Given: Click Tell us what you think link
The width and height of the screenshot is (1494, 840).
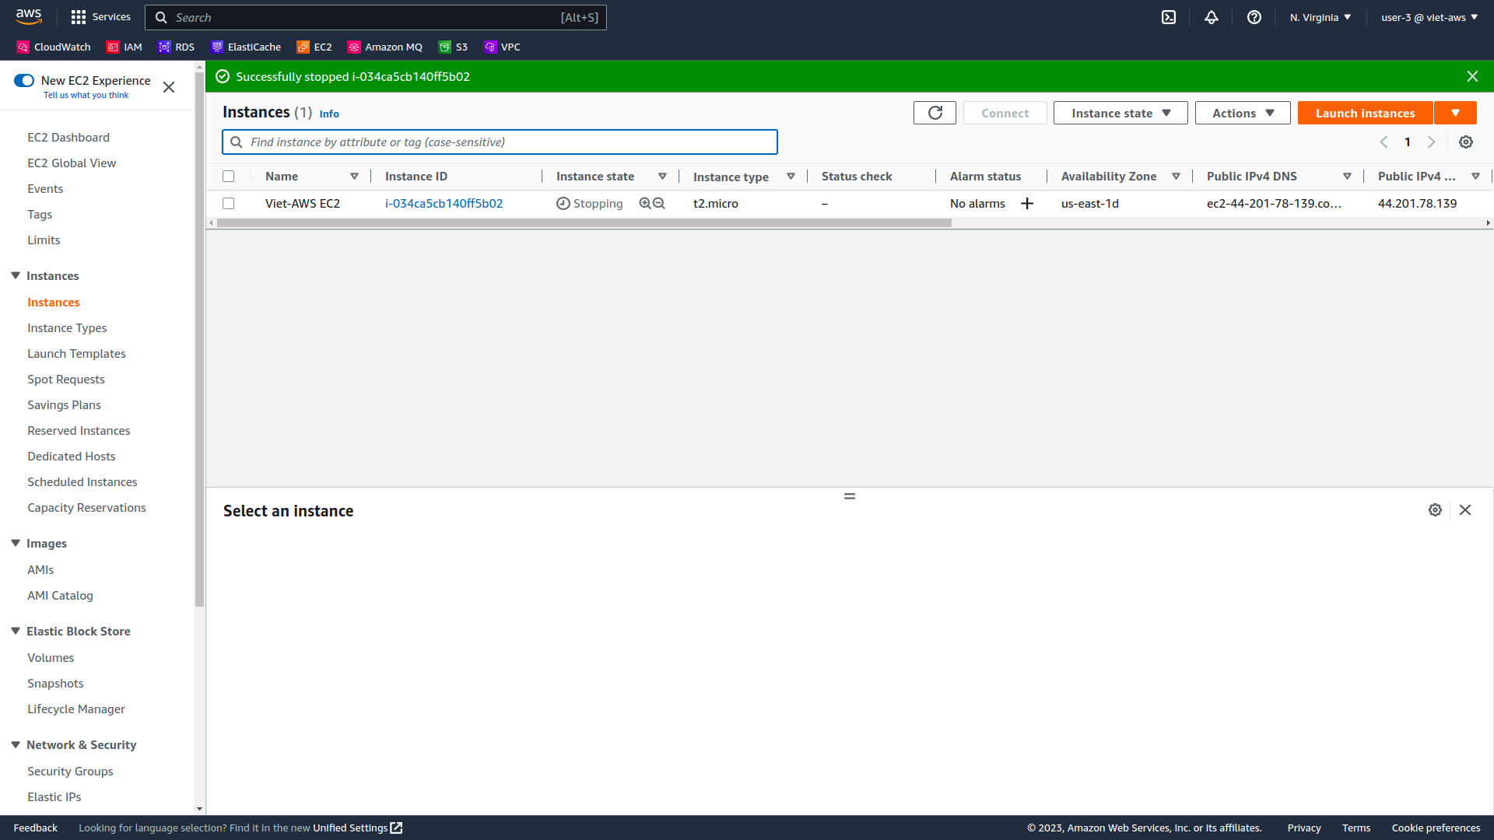Looking at the screenshot, I should click(x=86, y=95).
